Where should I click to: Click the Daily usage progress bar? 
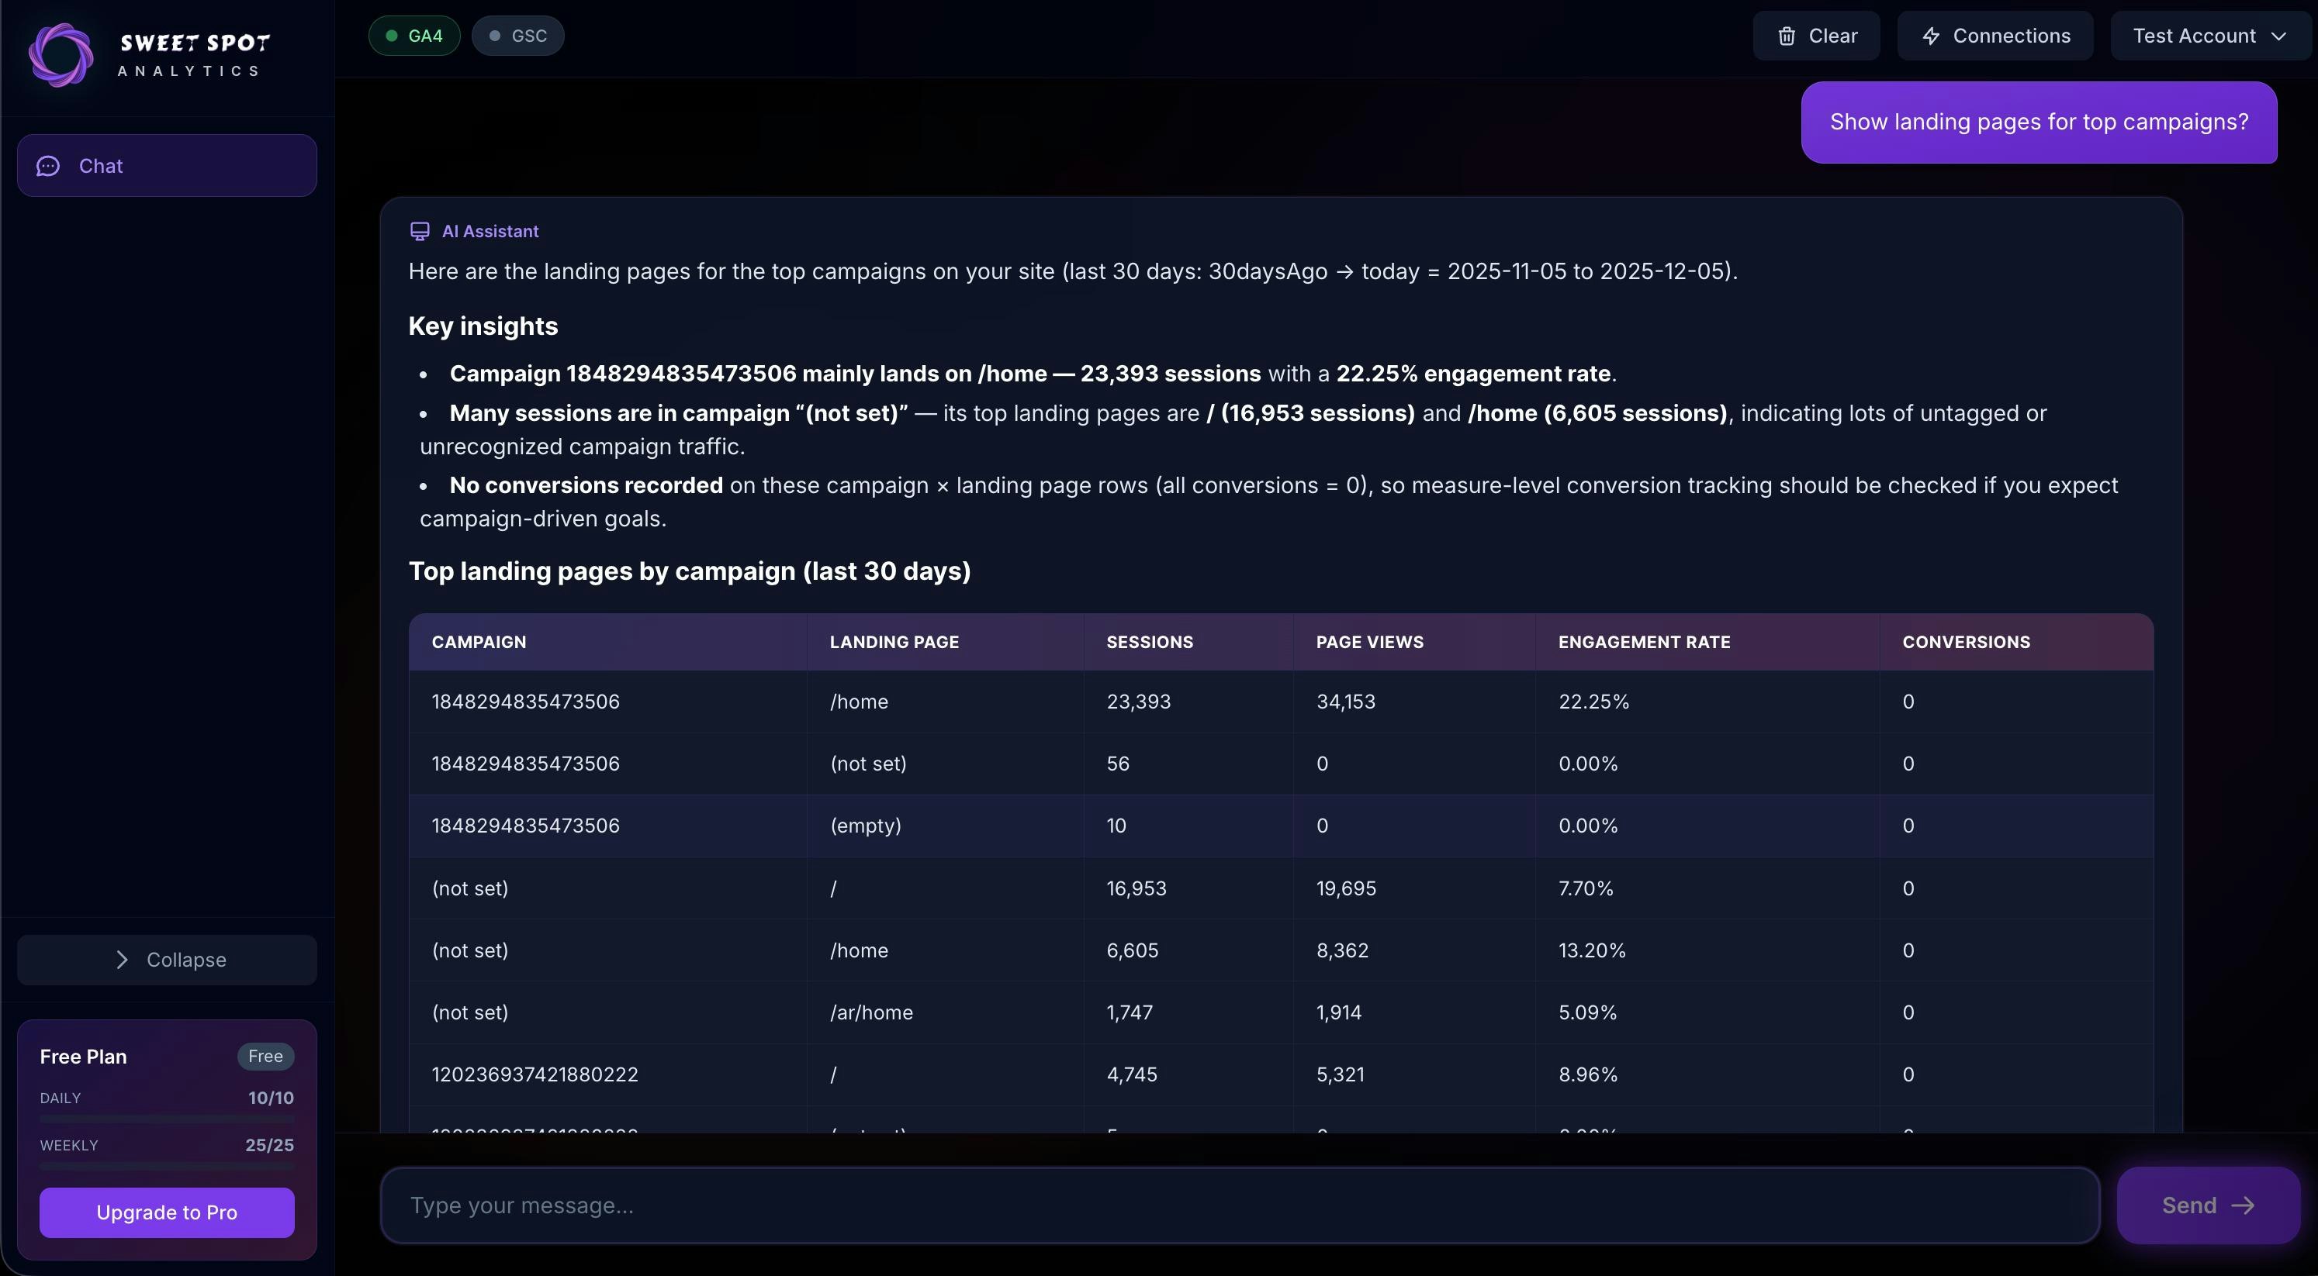click(167, 1119)
